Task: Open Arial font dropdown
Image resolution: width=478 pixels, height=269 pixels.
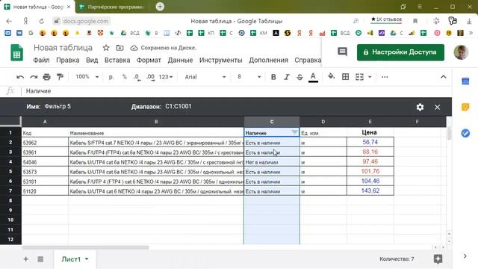Action: click(x=205, y=77)
